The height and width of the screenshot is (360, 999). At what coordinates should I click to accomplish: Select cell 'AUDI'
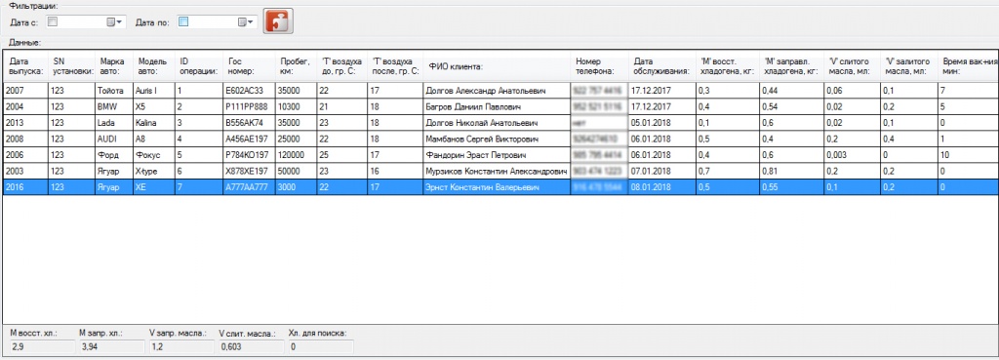click(114, 139)
